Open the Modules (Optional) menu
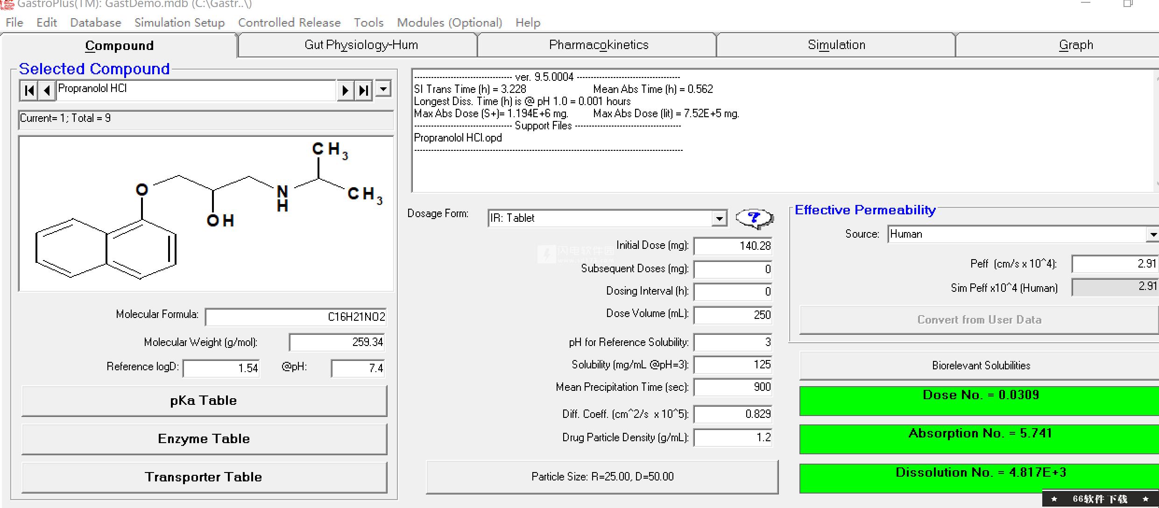The image size is (1159, 508). (450, 22)
